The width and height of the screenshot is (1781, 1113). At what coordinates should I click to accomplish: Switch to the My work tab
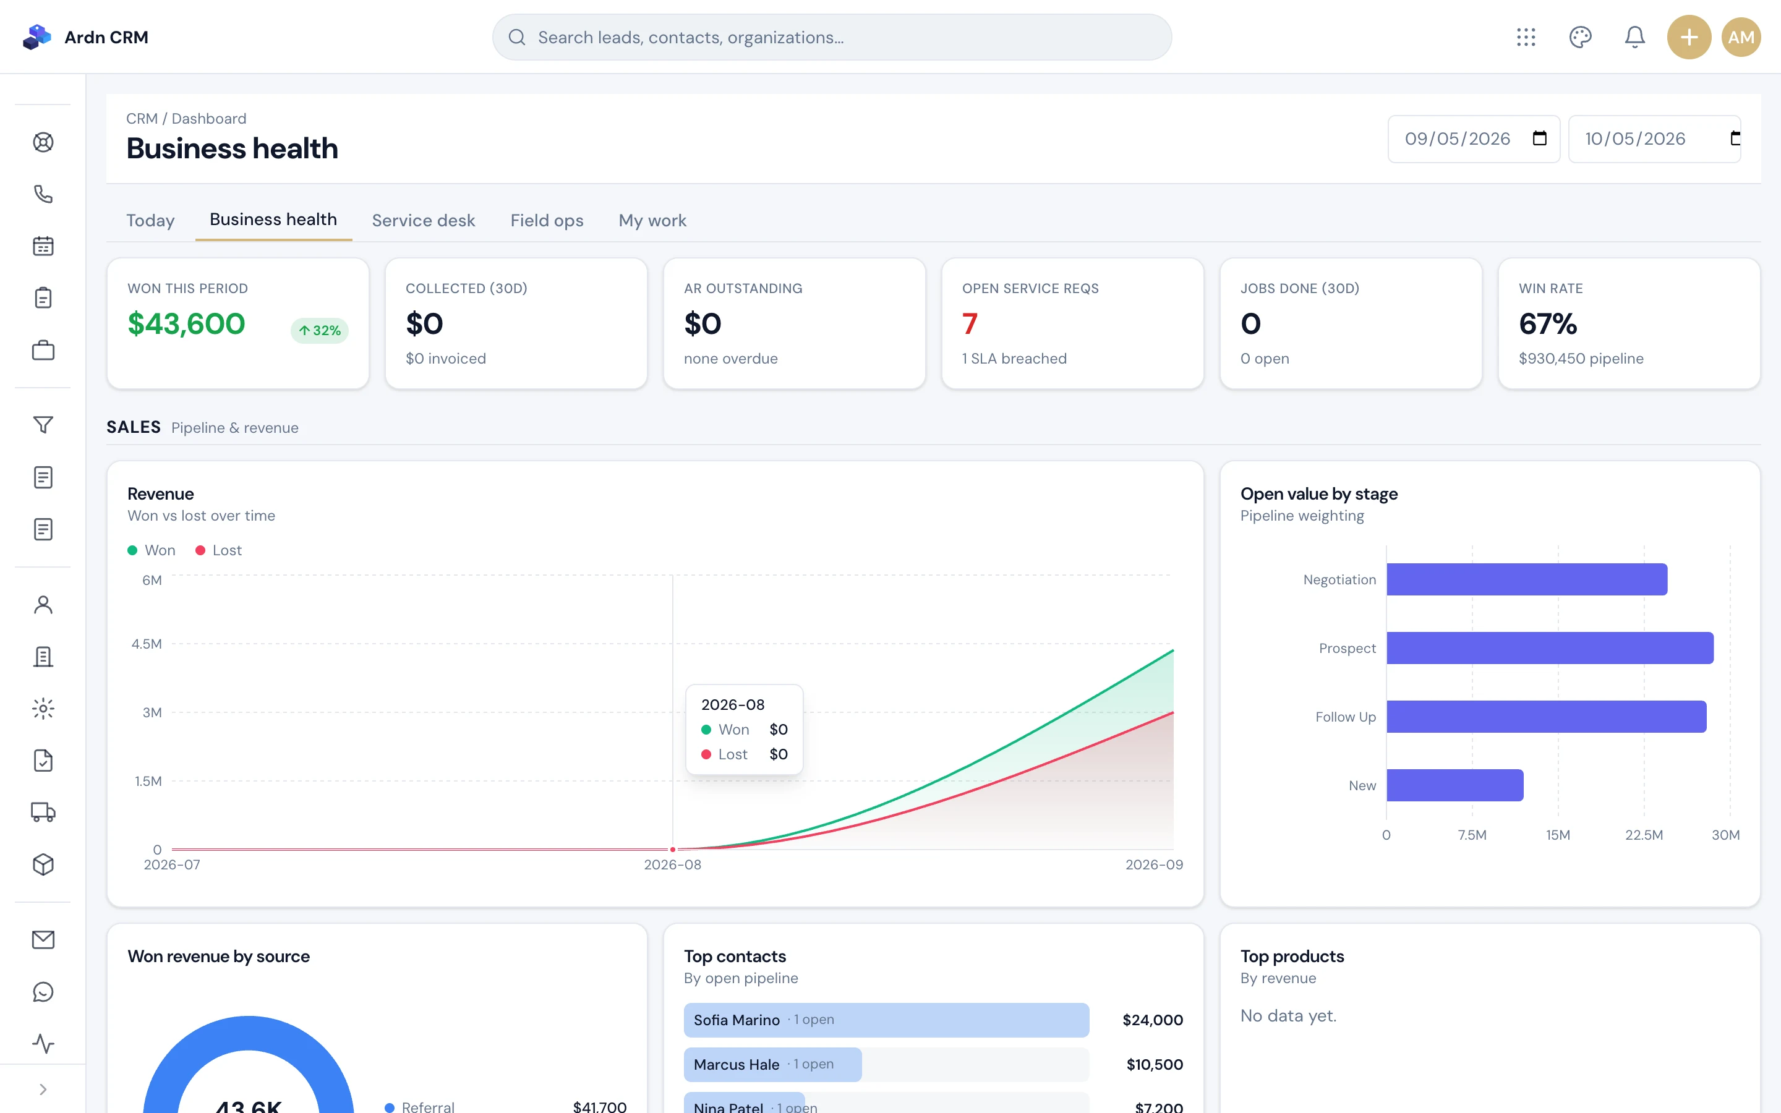(x=652, y=220)
